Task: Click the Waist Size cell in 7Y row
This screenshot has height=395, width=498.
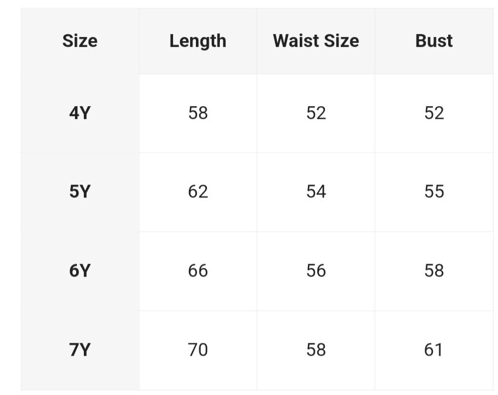Action: [316, 350]
